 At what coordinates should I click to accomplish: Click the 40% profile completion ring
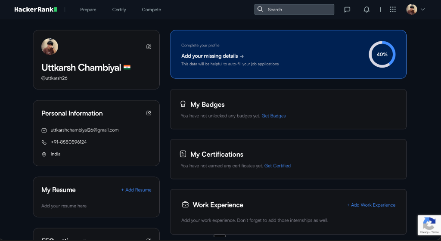tap(382, 54)
